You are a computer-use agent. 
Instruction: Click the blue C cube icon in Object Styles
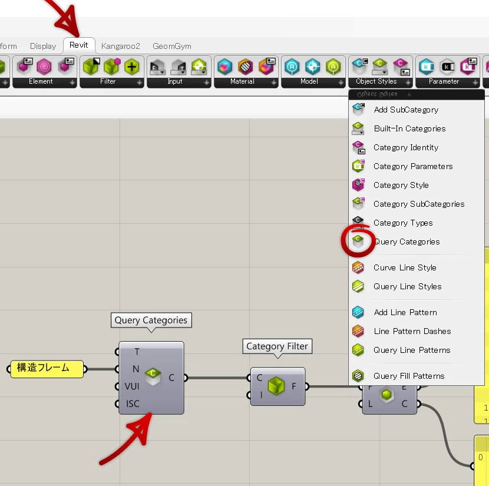coord(359,66)
